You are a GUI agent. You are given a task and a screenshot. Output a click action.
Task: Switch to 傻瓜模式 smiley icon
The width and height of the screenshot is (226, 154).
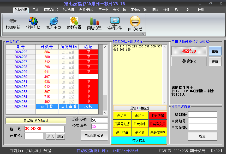tap(135, 21)
